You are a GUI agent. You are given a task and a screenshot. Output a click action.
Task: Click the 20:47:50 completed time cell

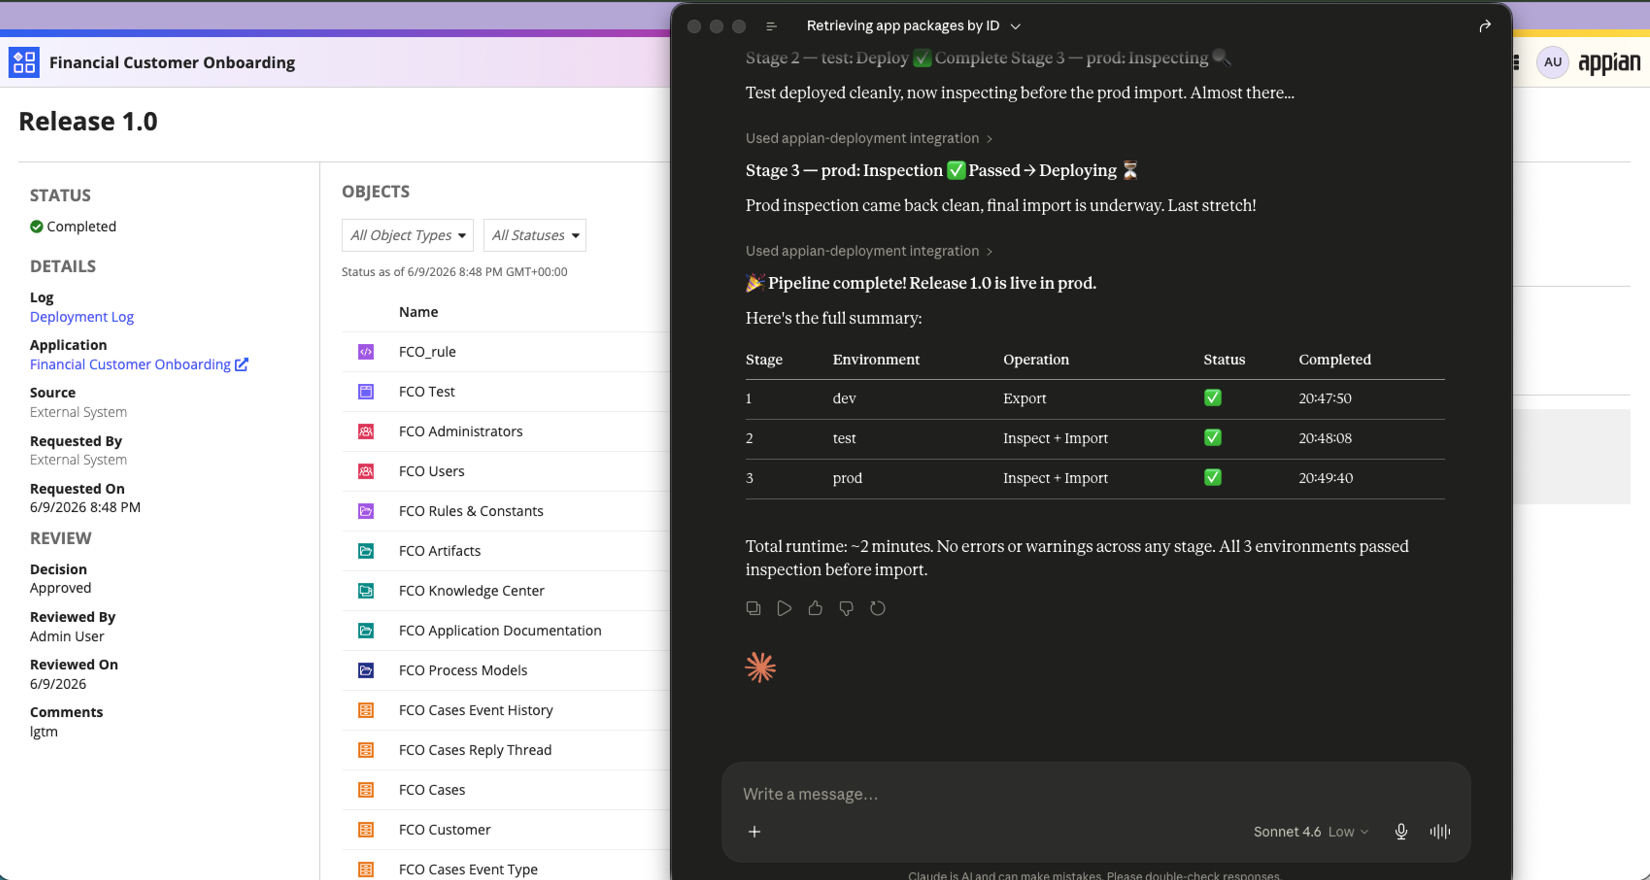(x=1325, y=398)
